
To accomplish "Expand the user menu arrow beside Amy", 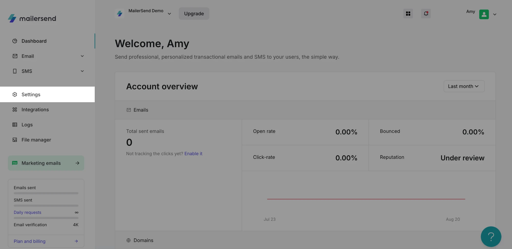I will coord(495,15).
